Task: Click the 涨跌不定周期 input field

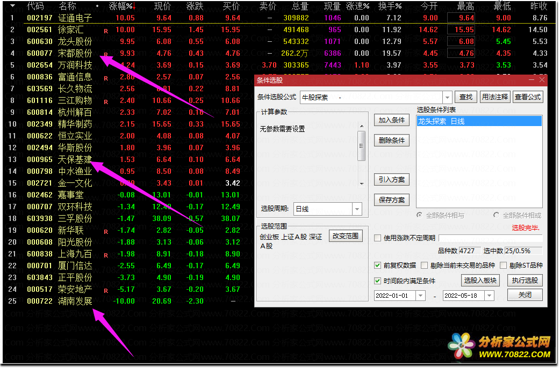Action: [x=490, y=238]
